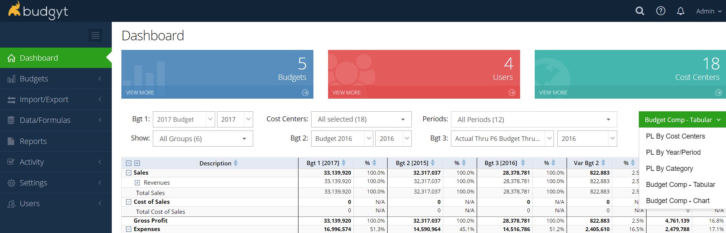Open the All Periods (12) dropdown
This screenshot has width=726, height=233.
pos(534,119)
